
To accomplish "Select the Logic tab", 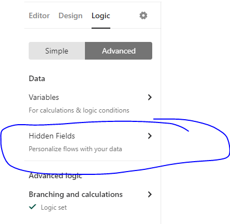I will tap(101, 16).
